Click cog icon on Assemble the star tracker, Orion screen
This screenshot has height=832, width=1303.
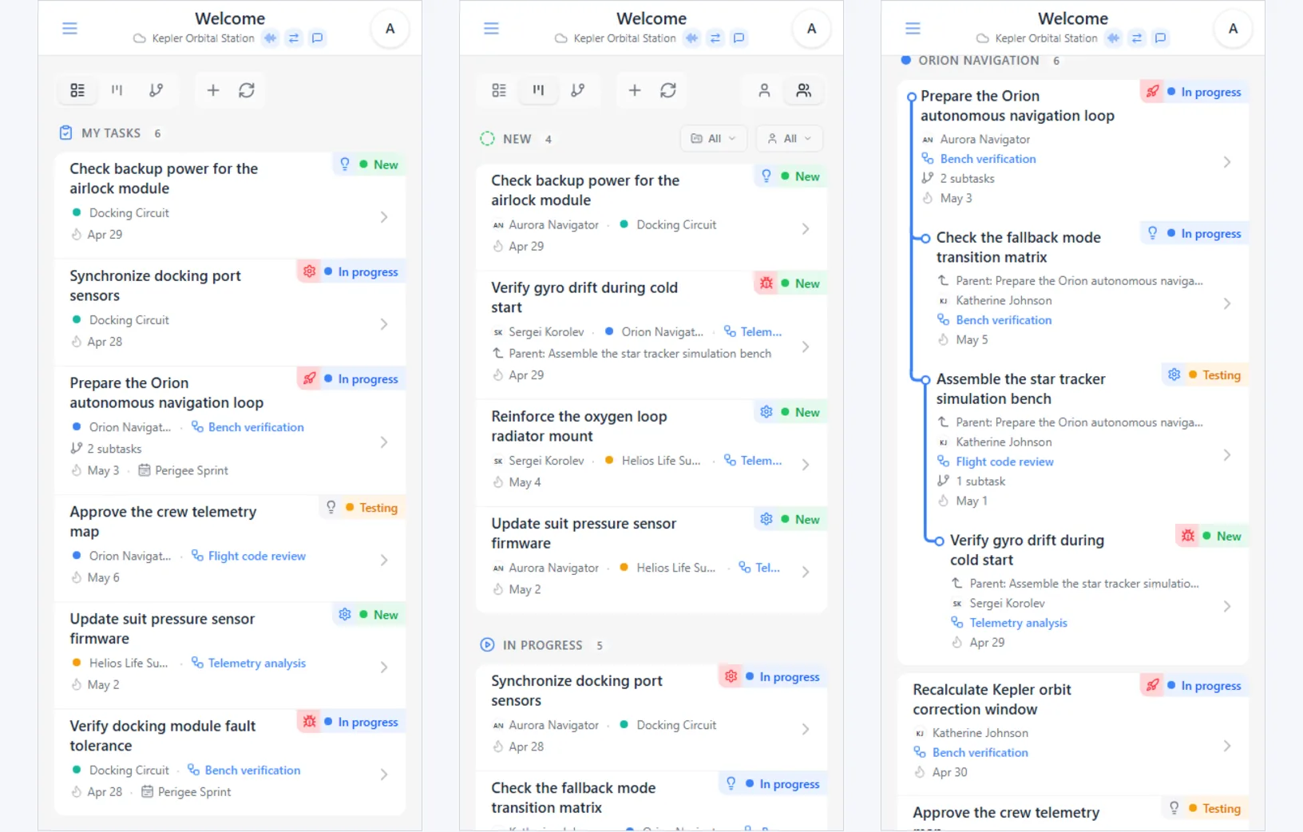[1174, 374]
